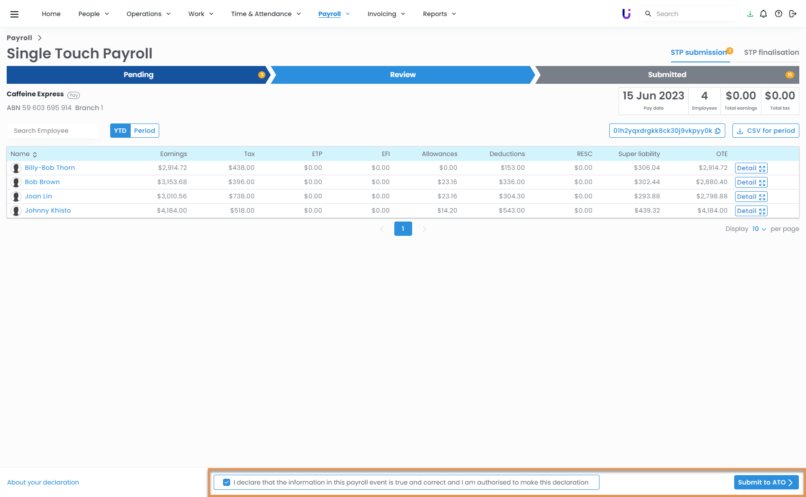Click the notifications bell icon
Image resolution: width=806 pixels, height=497 pixels.
click(x=763, y=14)
